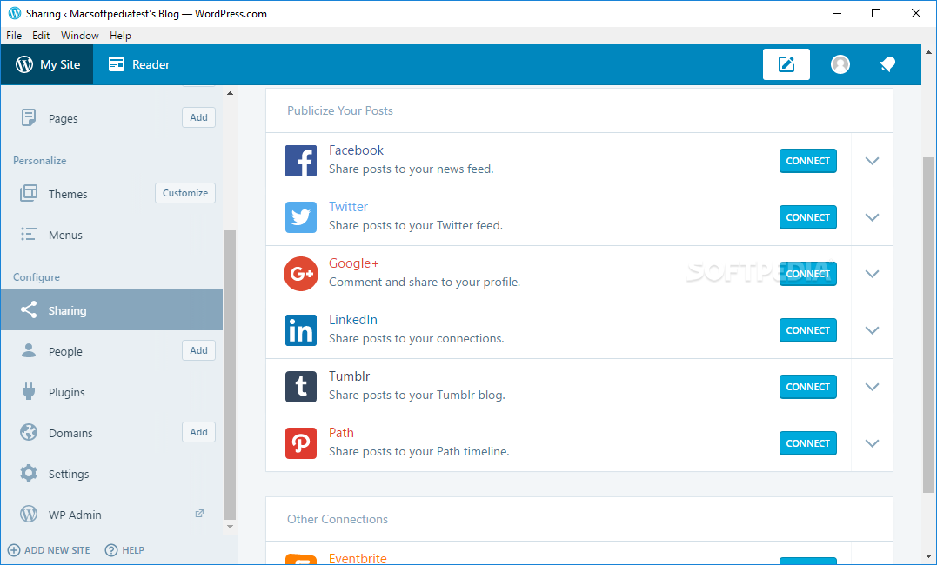The width and height of the screenshot is (937, 565).
Task: Click the Sharing share icon in sidebar
Action: pyautogui.click(x=28, y=309)
